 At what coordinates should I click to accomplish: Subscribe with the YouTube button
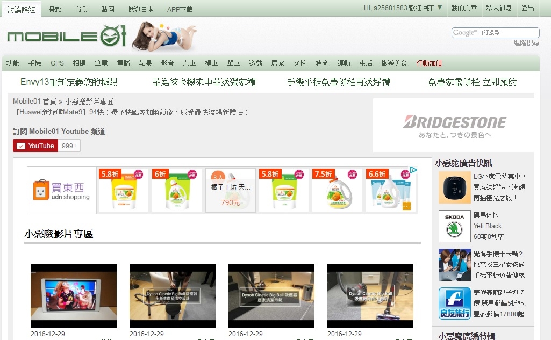[x=35, y=146]
